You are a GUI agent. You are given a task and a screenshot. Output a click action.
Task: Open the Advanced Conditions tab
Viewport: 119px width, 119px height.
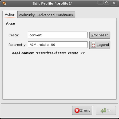tap(56, 15)
